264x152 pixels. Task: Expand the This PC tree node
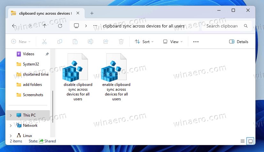click(11, 115)
